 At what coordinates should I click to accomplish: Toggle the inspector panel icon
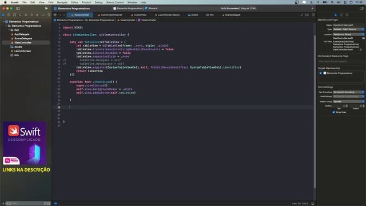pyautogui.click(x=361, y=9)
